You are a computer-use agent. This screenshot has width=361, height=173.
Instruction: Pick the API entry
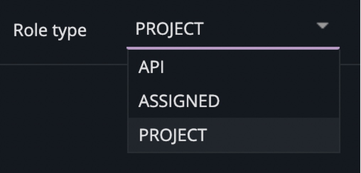coord(151,67)
